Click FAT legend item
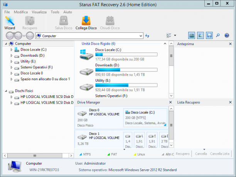The height and width of the screenshot is (177, 236). pyautogui.click(x=112, y=154)
